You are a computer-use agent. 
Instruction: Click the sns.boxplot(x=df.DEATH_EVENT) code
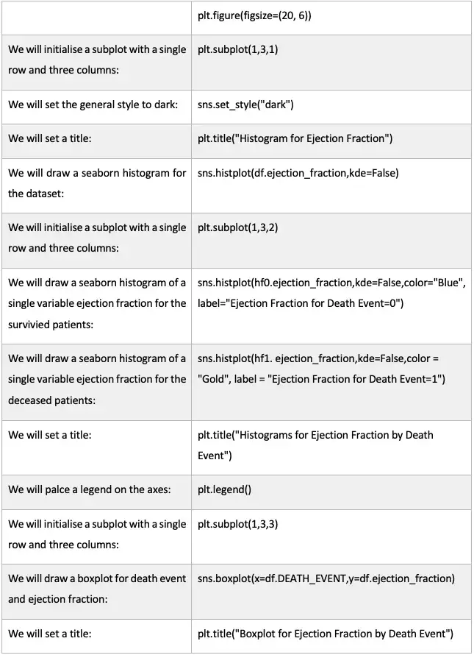point(326,578)
